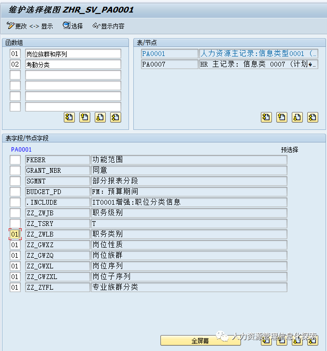Click group number field for SGMNT

[x=15, y=181]
